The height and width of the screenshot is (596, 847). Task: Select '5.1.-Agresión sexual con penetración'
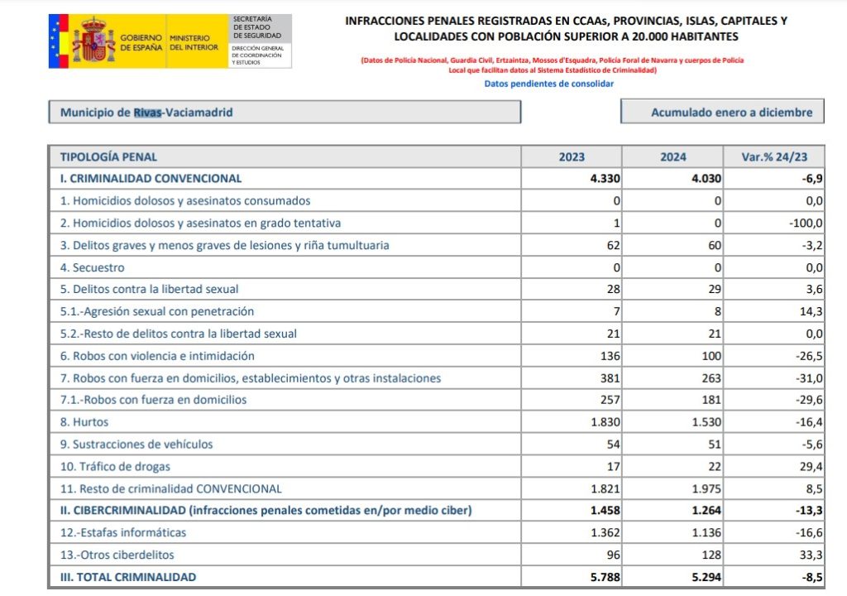click(157, 311)
